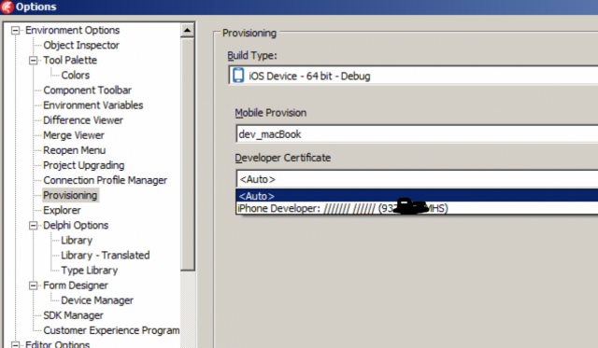This screenshot has width=598, height=348.
Task: Open Device Manager under Form Designer
Action: (x=97, y=300)
